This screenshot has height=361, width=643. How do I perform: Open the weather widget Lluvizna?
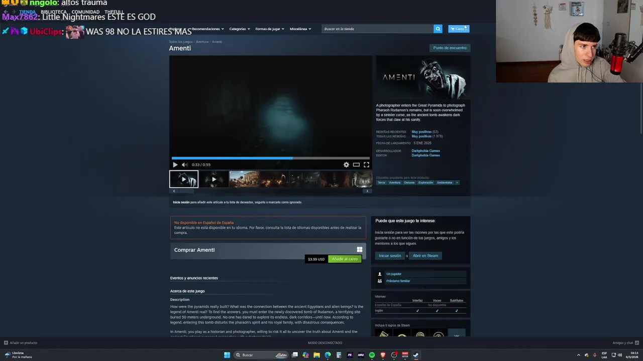19,355
